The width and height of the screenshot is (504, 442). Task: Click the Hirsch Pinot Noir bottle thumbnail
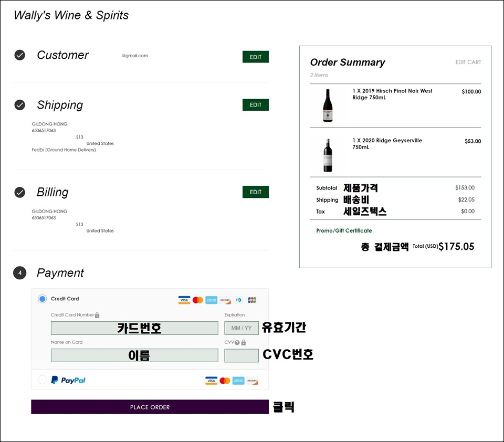click(x=328, y=106)
